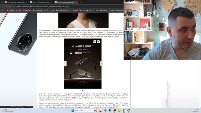
Task: Show next image in gallery
Action: pos(101,64)
